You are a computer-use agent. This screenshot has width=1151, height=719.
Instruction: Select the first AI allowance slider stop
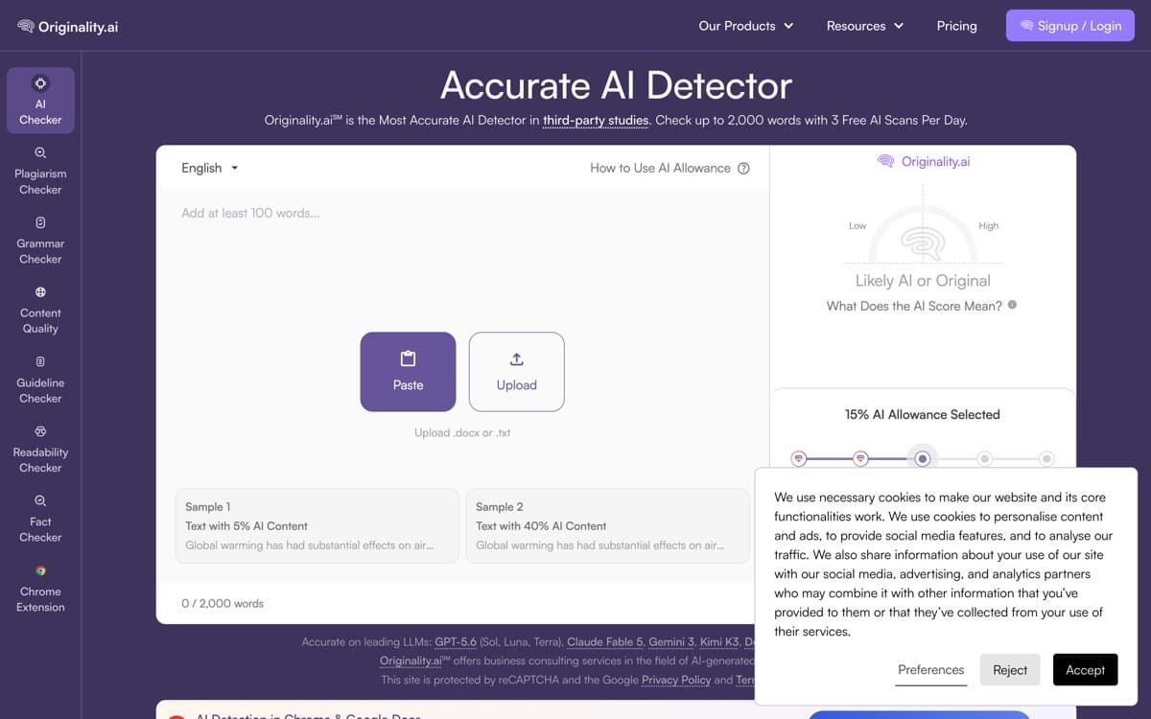point(799,459)
